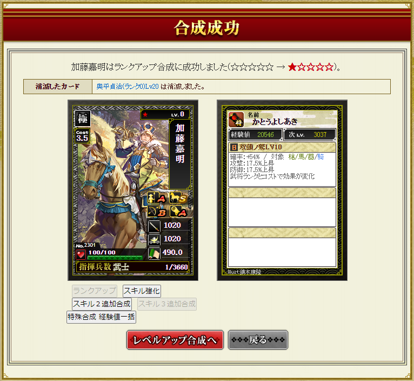Click the 将 scroll icon beside the name
This screenshot has height=381, width=414.
pos(236,120)
